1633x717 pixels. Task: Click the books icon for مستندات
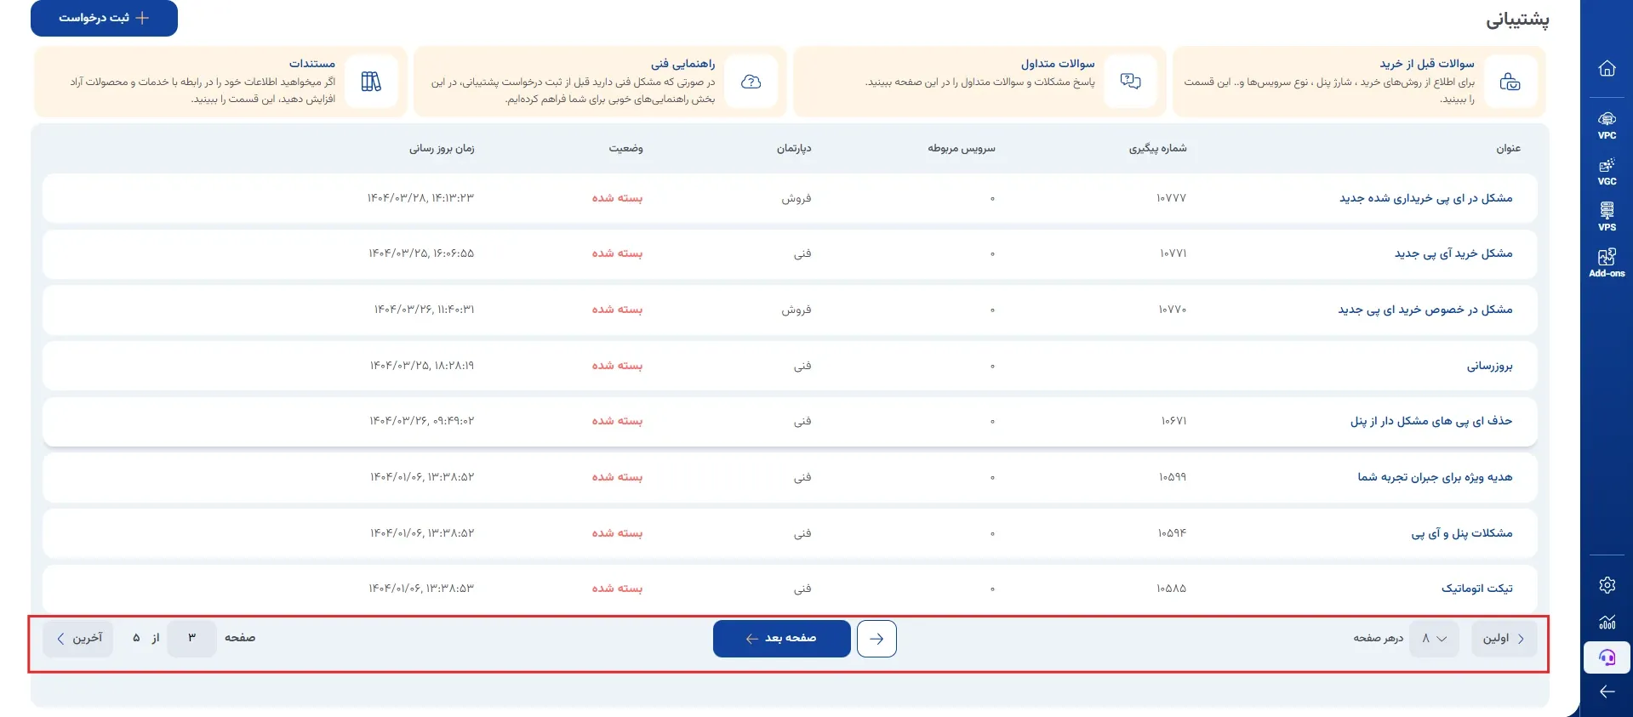[x=371, y=82]
